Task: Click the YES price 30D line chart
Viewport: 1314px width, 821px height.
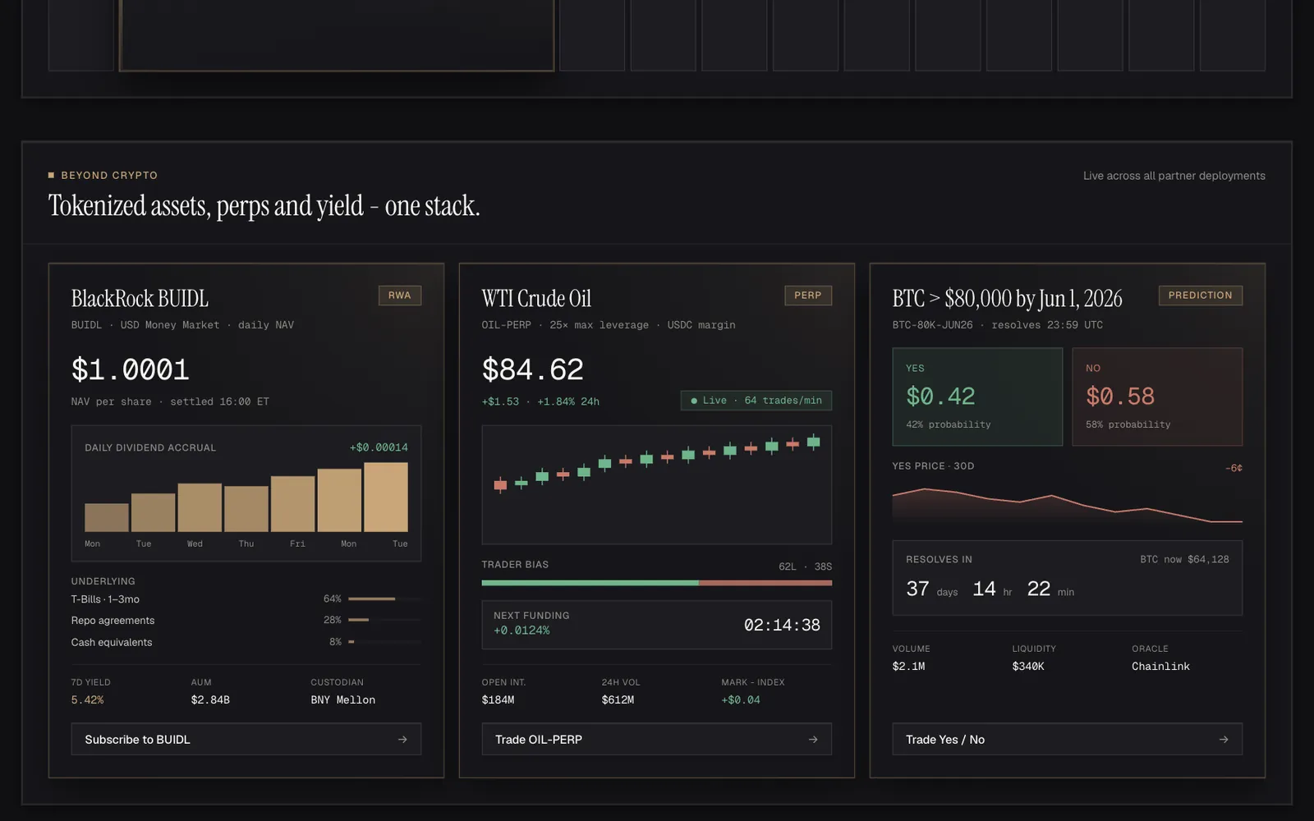Action: click(x=1068, y=504)
